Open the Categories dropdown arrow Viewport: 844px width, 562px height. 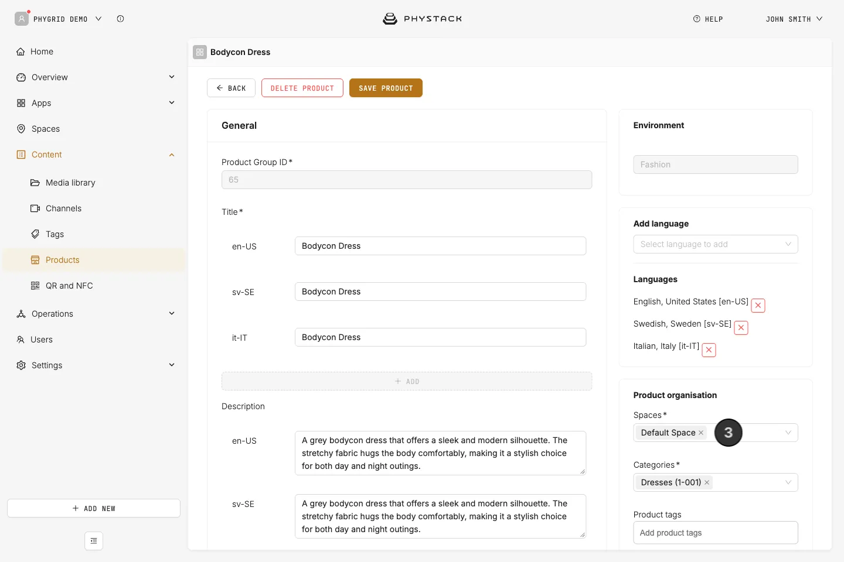pyautogui.click(x=788, y=482)
